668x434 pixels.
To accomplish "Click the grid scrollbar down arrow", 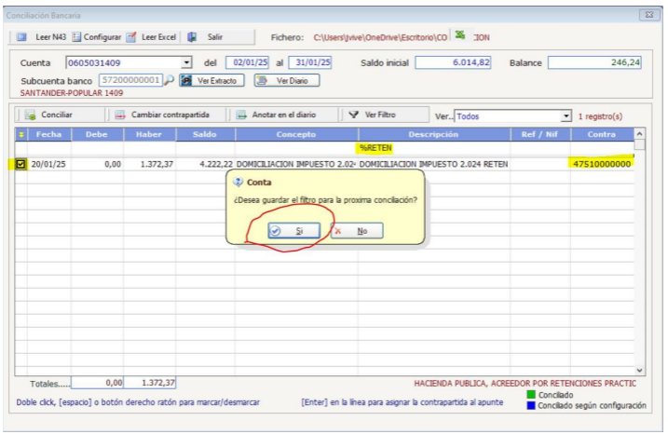I will [639, 370].
